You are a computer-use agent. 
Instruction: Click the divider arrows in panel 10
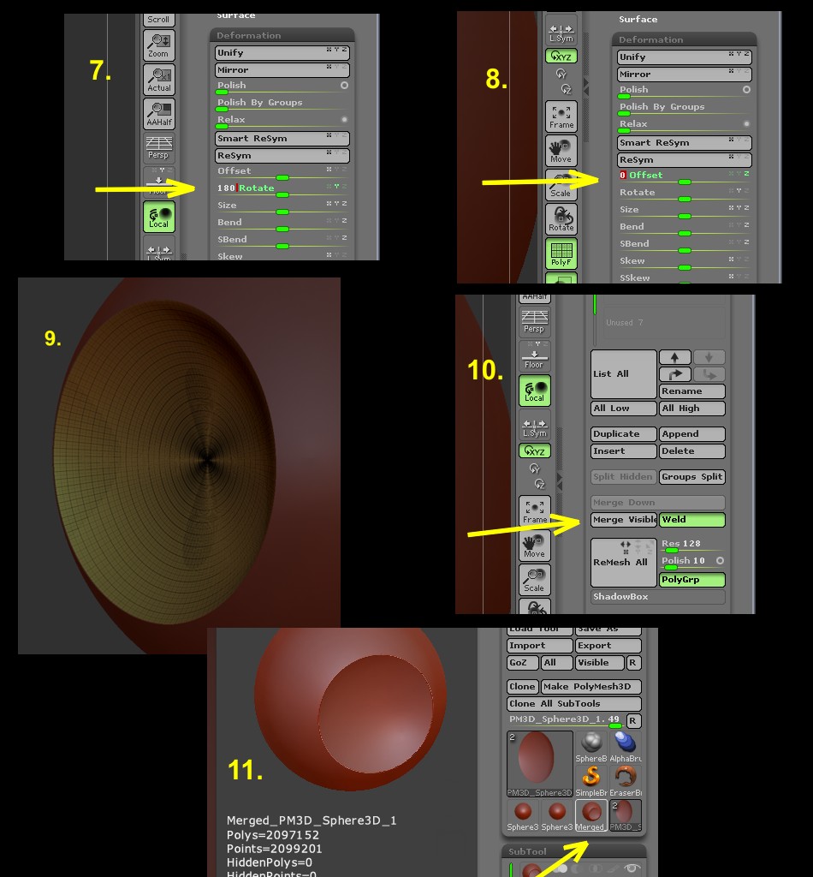click(x=560, y=481)
